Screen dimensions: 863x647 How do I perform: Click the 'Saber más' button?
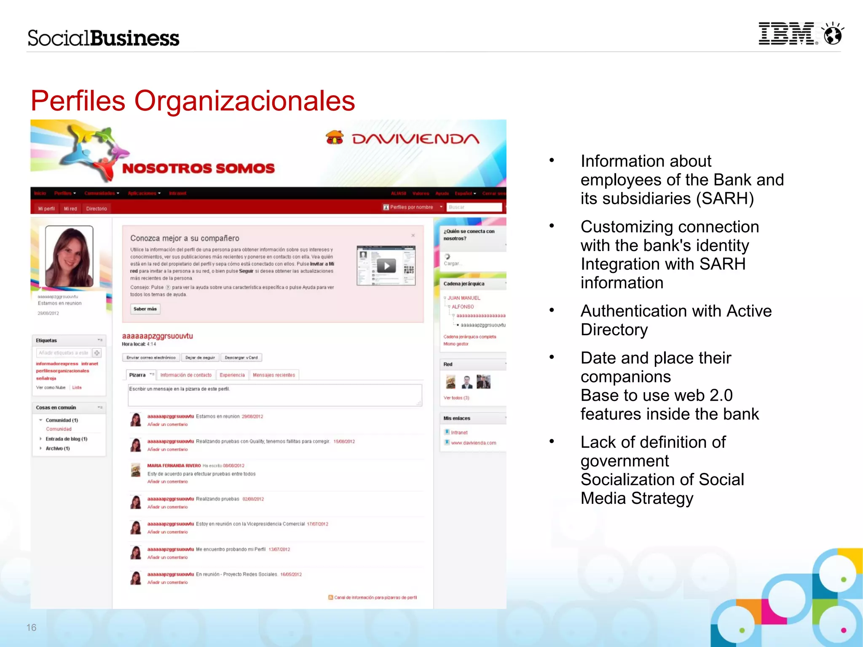tap(145, 309)
